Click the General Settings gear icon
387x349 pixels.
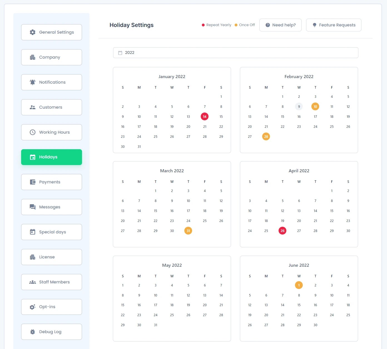coord(32,32)
